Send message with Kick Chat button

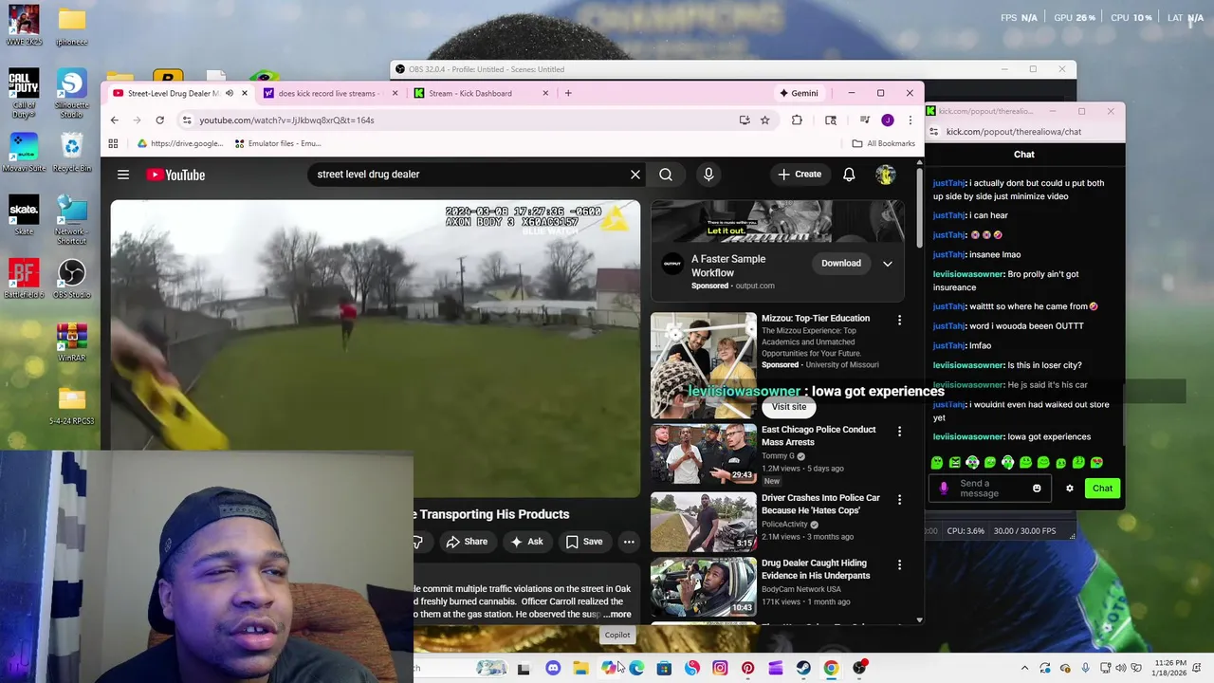(1102, 489)
